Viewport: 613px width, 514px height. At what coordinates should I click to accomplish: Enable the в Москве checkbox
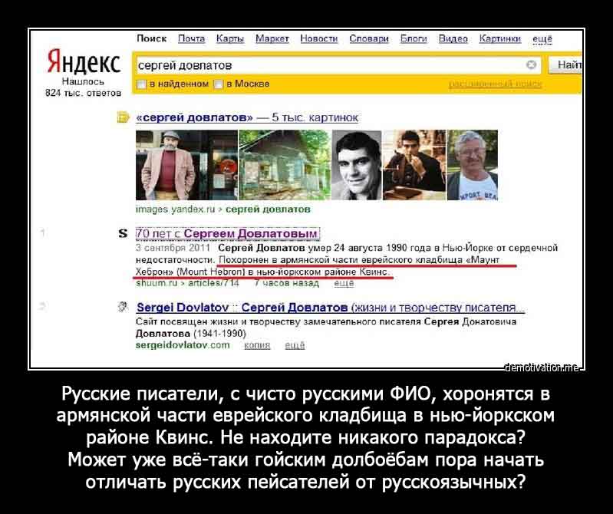pos(219,84)
